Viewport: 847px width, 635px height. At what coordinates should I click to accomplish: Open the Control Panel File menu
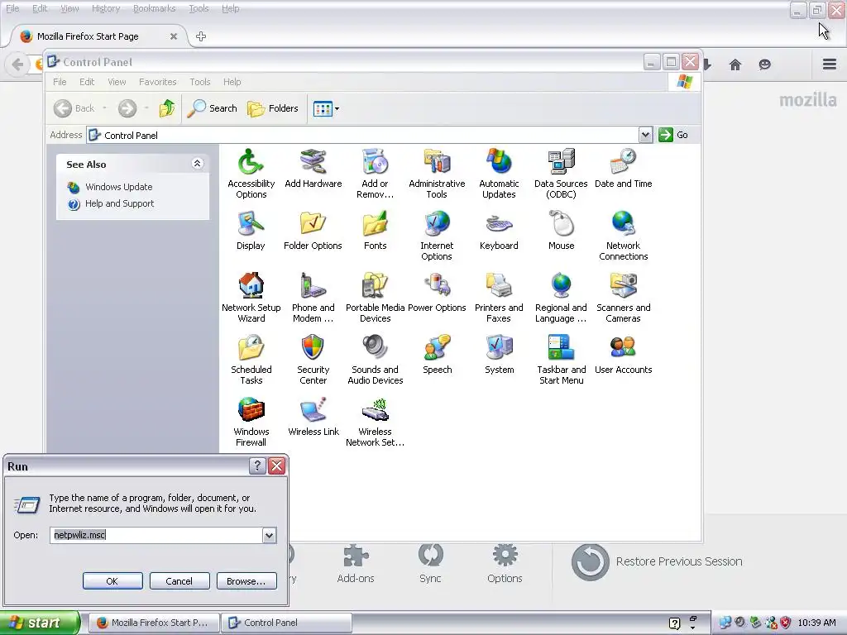60,82
